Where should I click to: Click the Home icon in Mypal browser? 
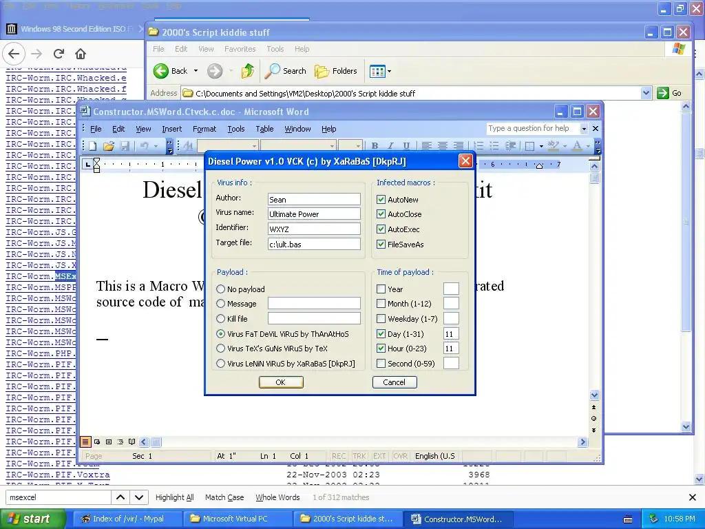click(81, 54)
